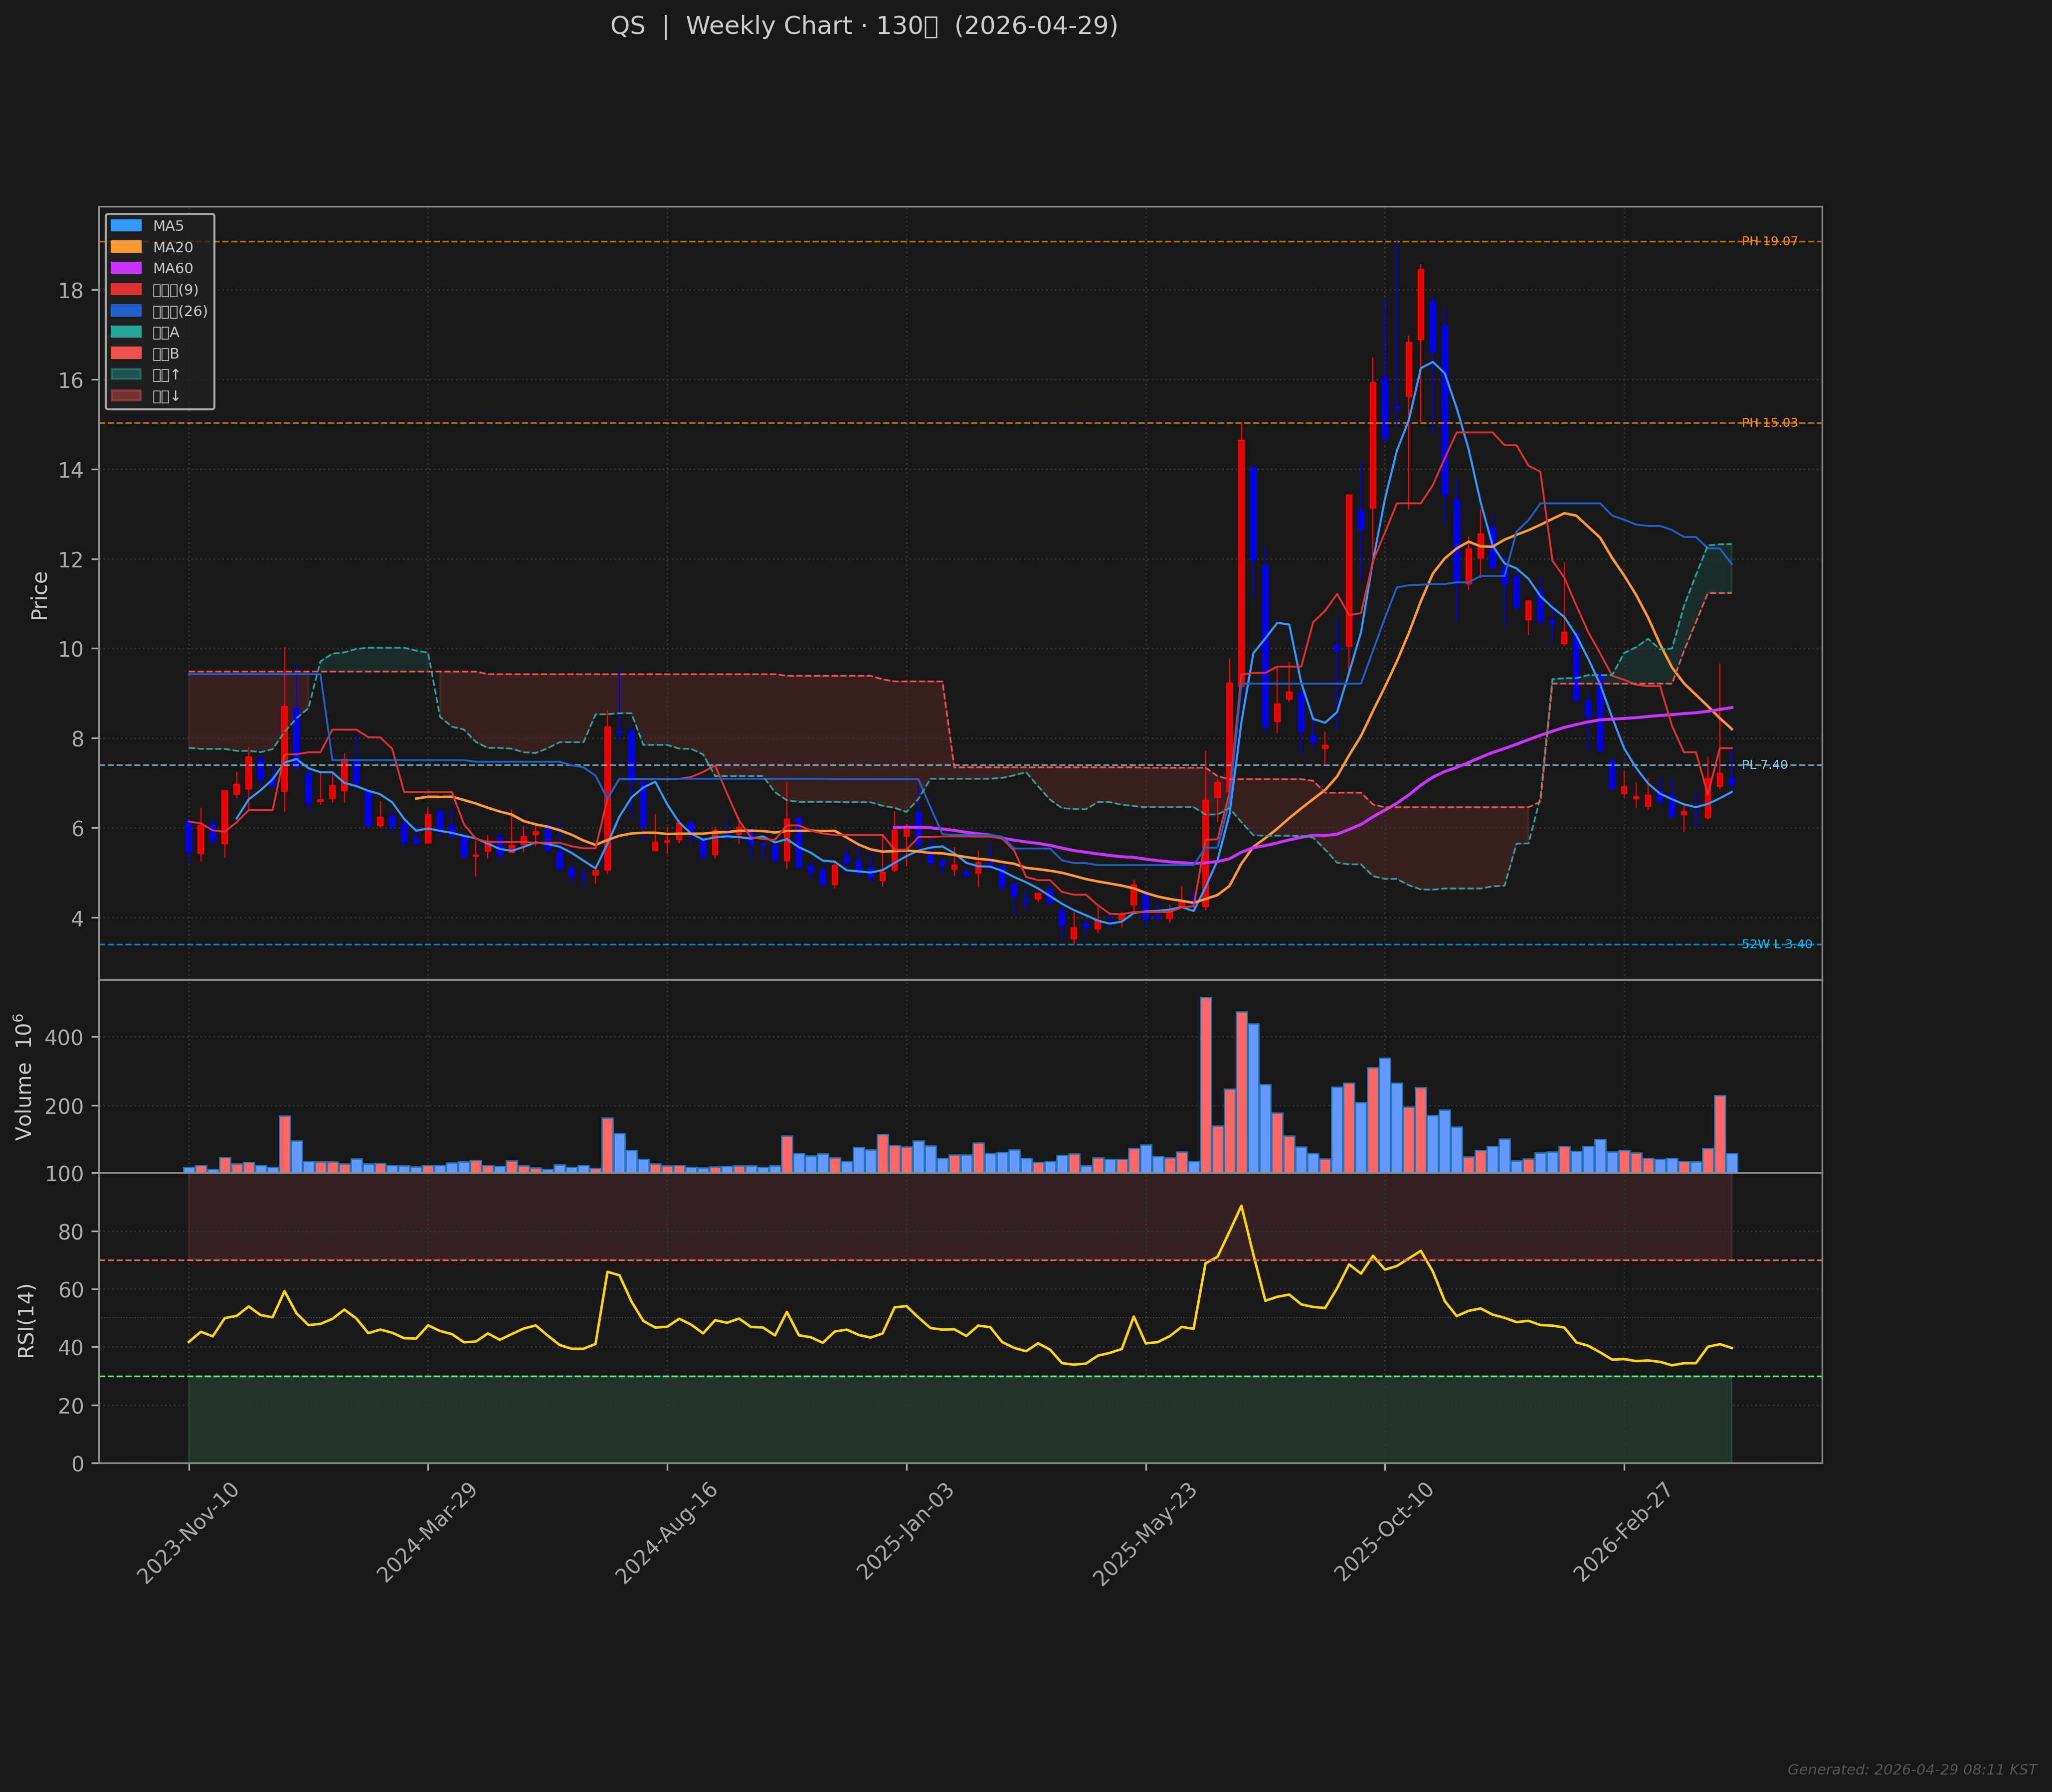Click the blue (26) line legend swatch

126,311
